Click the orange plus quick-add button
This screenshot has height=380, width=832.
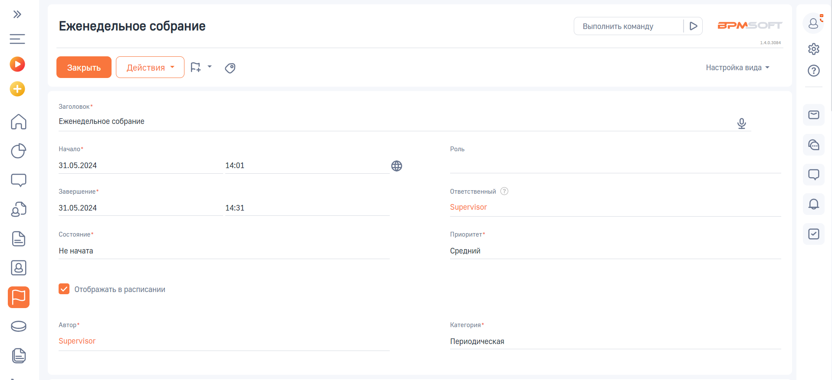click(x=17, y=89)
